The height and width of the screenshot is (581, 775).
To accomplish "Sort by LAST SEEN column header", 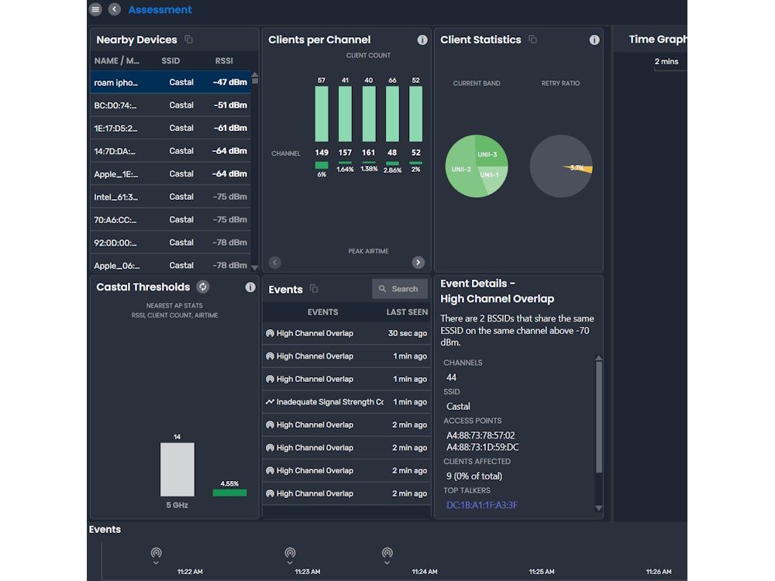I will [407, 312].
